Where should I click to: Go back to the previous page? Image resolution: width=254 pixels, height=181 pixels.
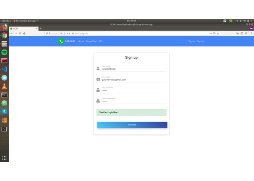(11, 33)
